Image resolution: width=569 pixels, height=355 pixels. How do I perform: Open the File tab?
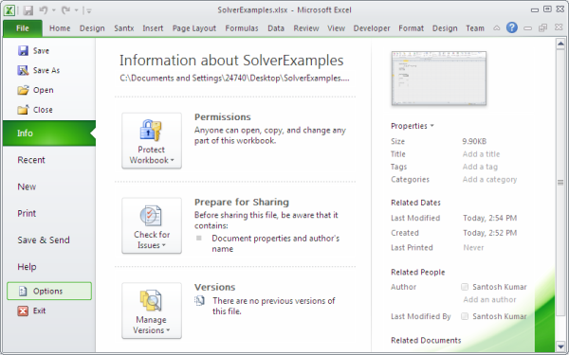(23, 28)
